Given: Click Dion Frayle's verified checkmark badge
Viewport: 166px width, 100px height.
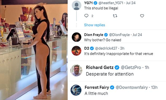Looking at the screenshot, I should pos(106,35).
